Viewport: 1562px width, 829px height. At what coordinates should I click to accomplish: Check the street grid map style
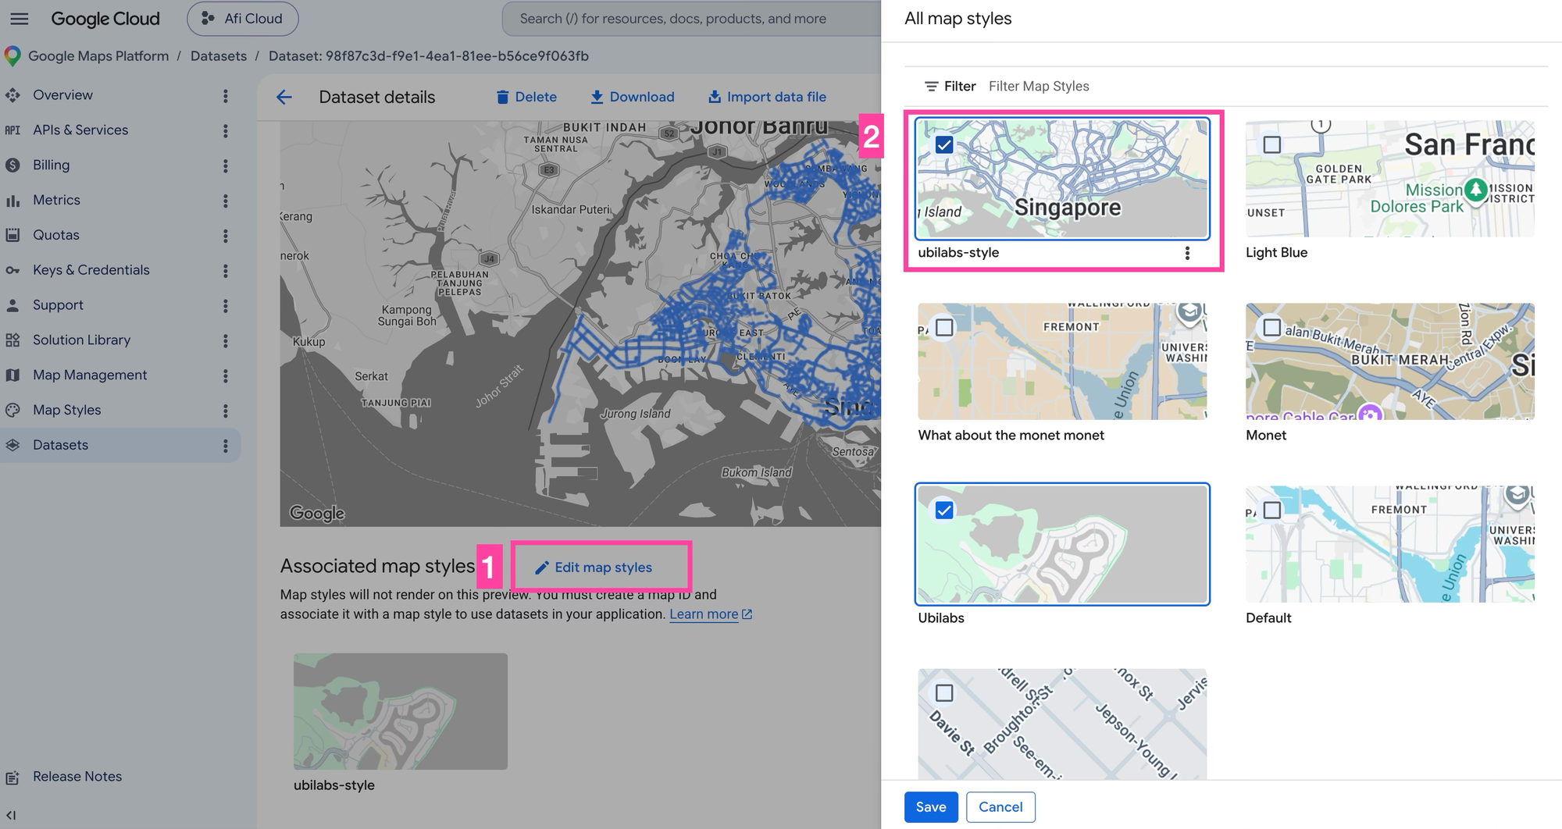coord(944,692)
